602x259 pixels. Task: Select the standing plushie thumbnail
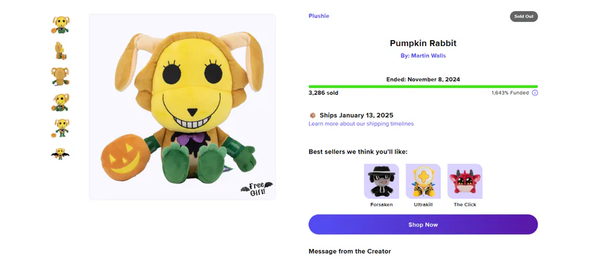60,128
